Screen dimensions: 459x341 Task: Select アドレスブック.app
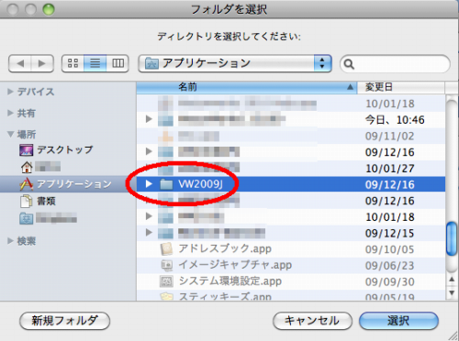225,248
